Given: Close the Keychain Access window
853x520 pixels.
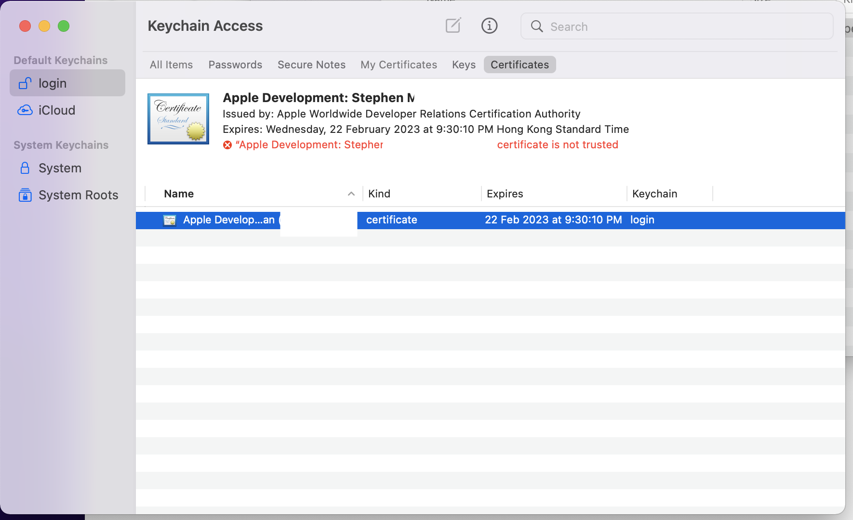Looking at the screenshot, I should (x=25, y=26).
